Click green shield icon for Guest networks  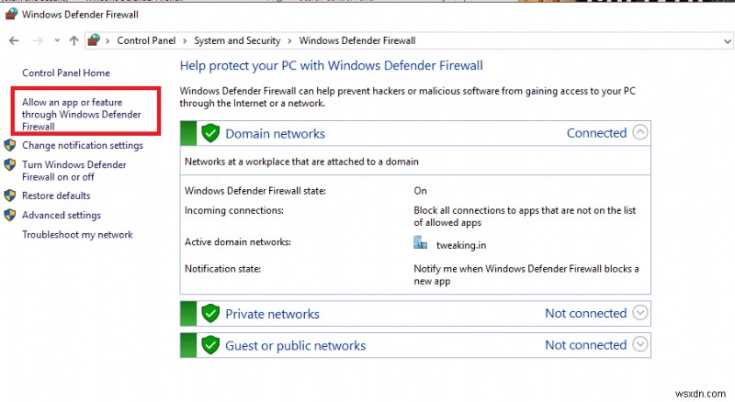click(210, 345)
